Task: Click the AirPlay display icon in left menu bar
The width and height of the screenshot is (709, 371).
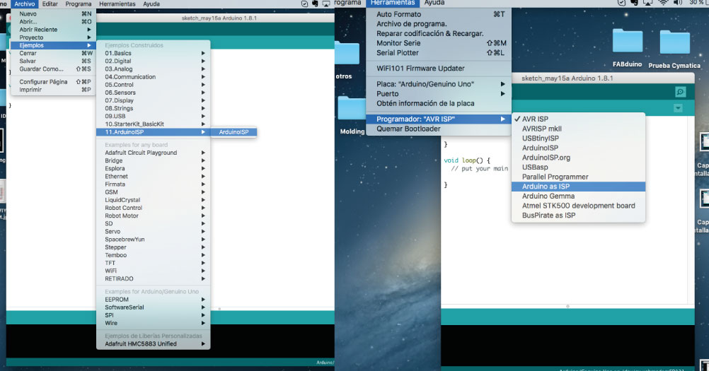Action: (326, 4)
